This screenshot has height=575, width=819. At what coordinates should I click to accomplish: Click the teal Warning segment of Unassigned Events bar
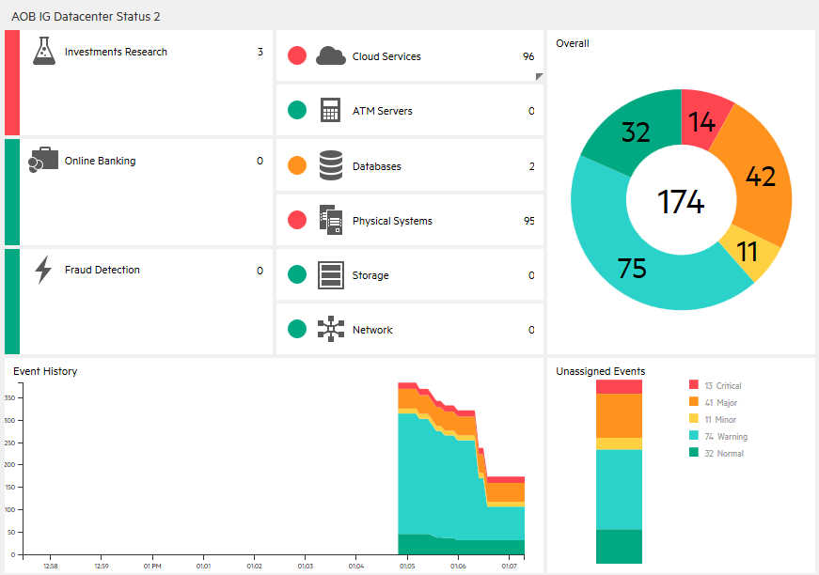619,490
